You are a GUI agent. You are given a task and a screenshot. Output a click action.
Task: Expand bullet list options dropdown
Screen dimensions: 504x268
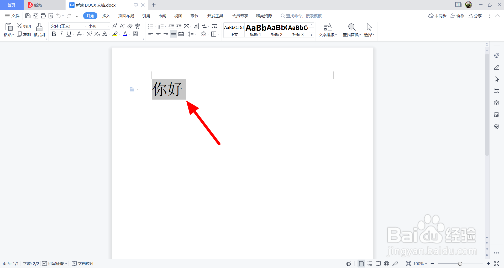155,26
